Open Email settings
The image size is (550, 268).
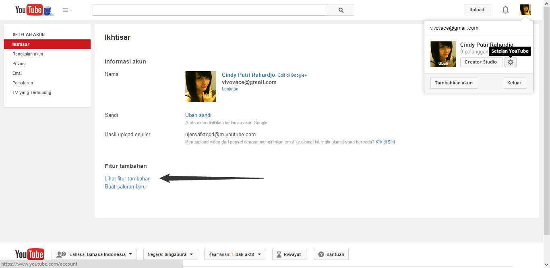17,73
